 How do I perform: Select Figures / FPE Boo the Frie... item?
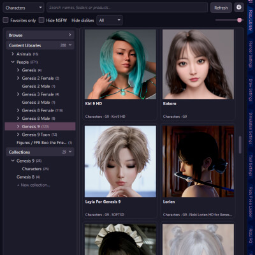(44, 143)
